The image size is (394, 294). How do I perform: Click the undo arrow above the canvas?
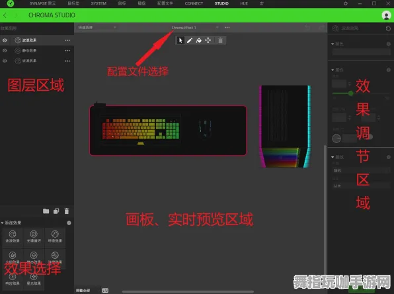[307, 27]
